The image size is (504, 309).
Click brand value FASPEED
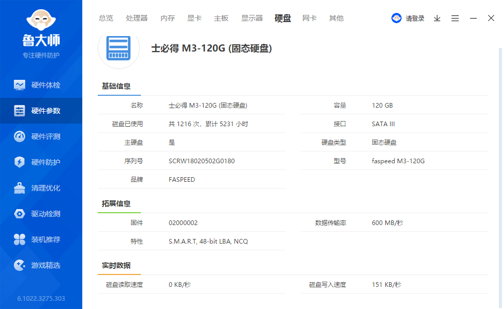click(182, 180)
